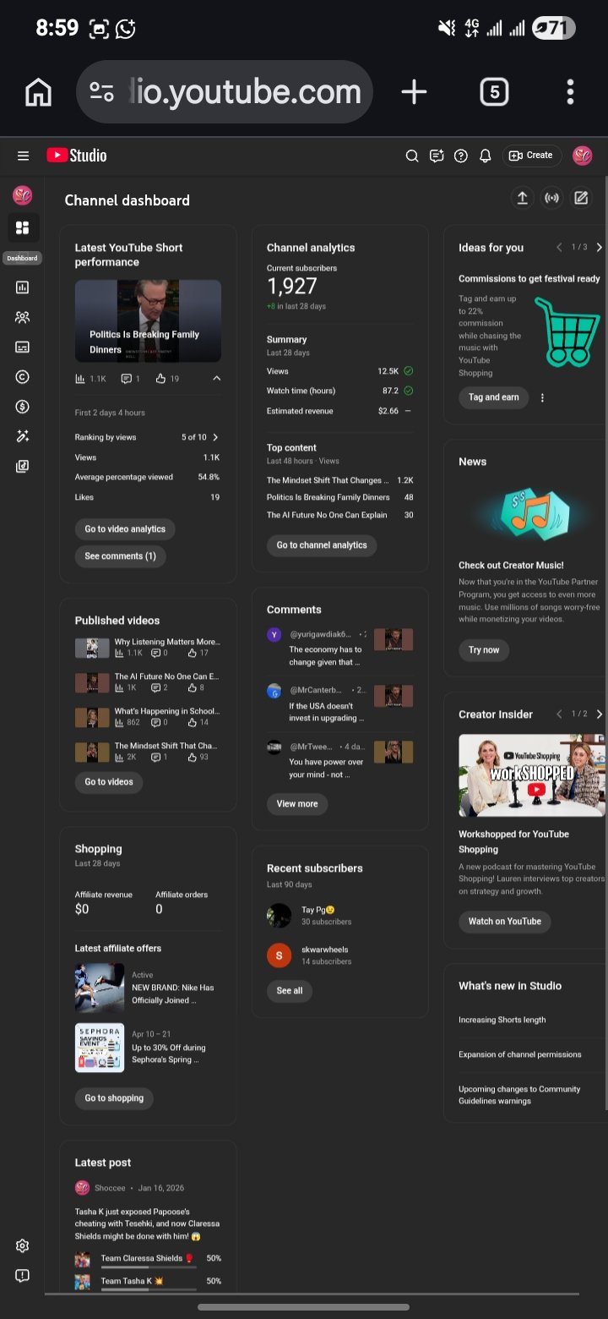Open the browser tab switcher showing 5
Screen dimensions: 608x1319
pos(494,92)
